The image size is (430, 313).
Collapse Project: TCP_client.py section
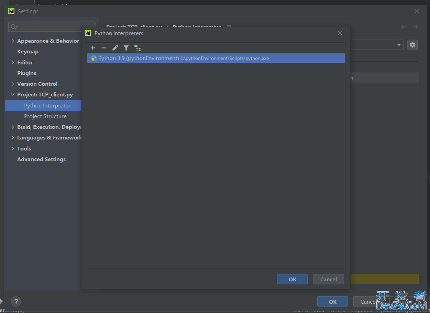(13, 94)
